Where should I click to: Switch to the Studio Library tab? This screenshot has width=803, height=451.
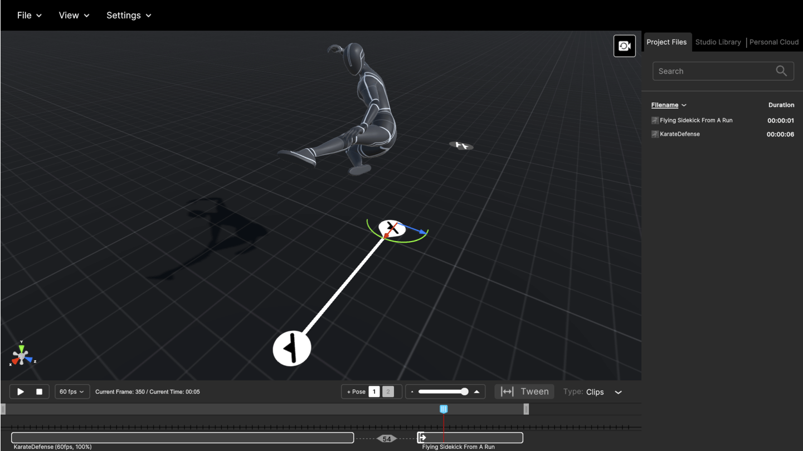pos(718,42)
